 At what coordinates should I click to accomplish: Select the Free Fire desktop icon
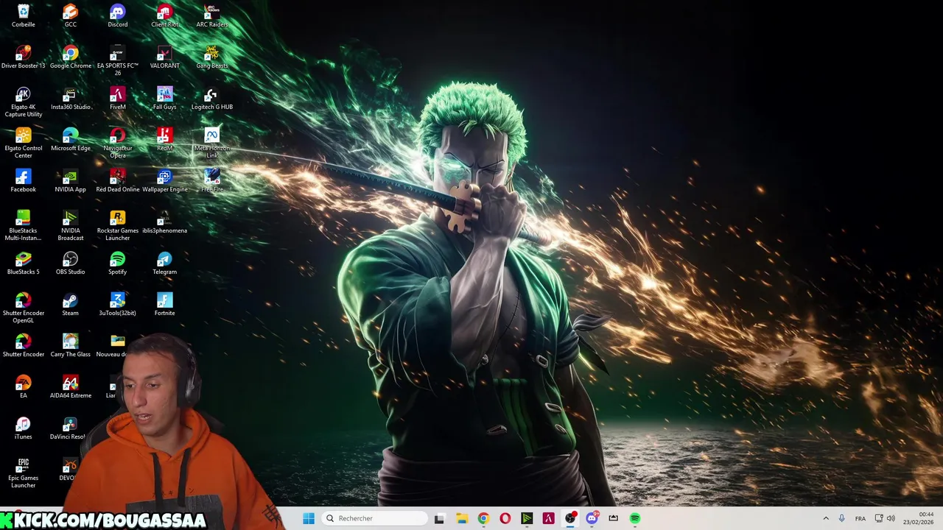[x=211, y=181]
